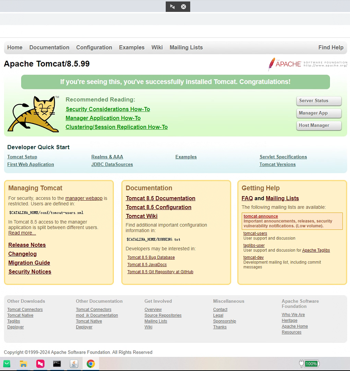Click the battery 100% indicator

309,364
